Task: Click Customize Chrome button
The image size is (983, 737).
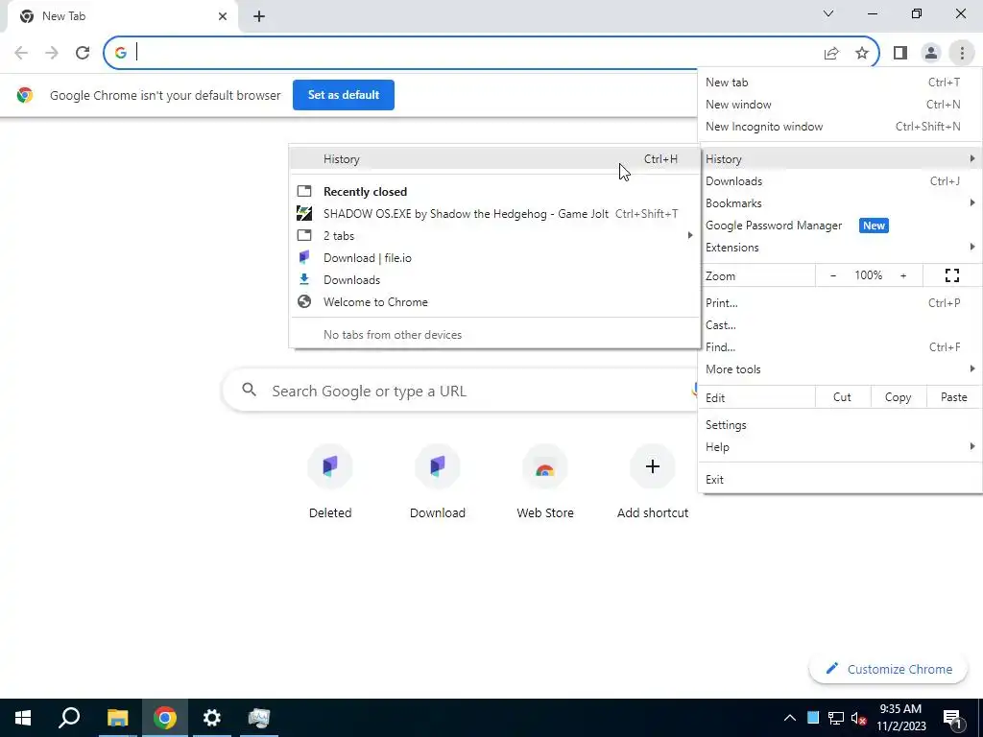Action: pyautogui.click(x=888, y=669)
